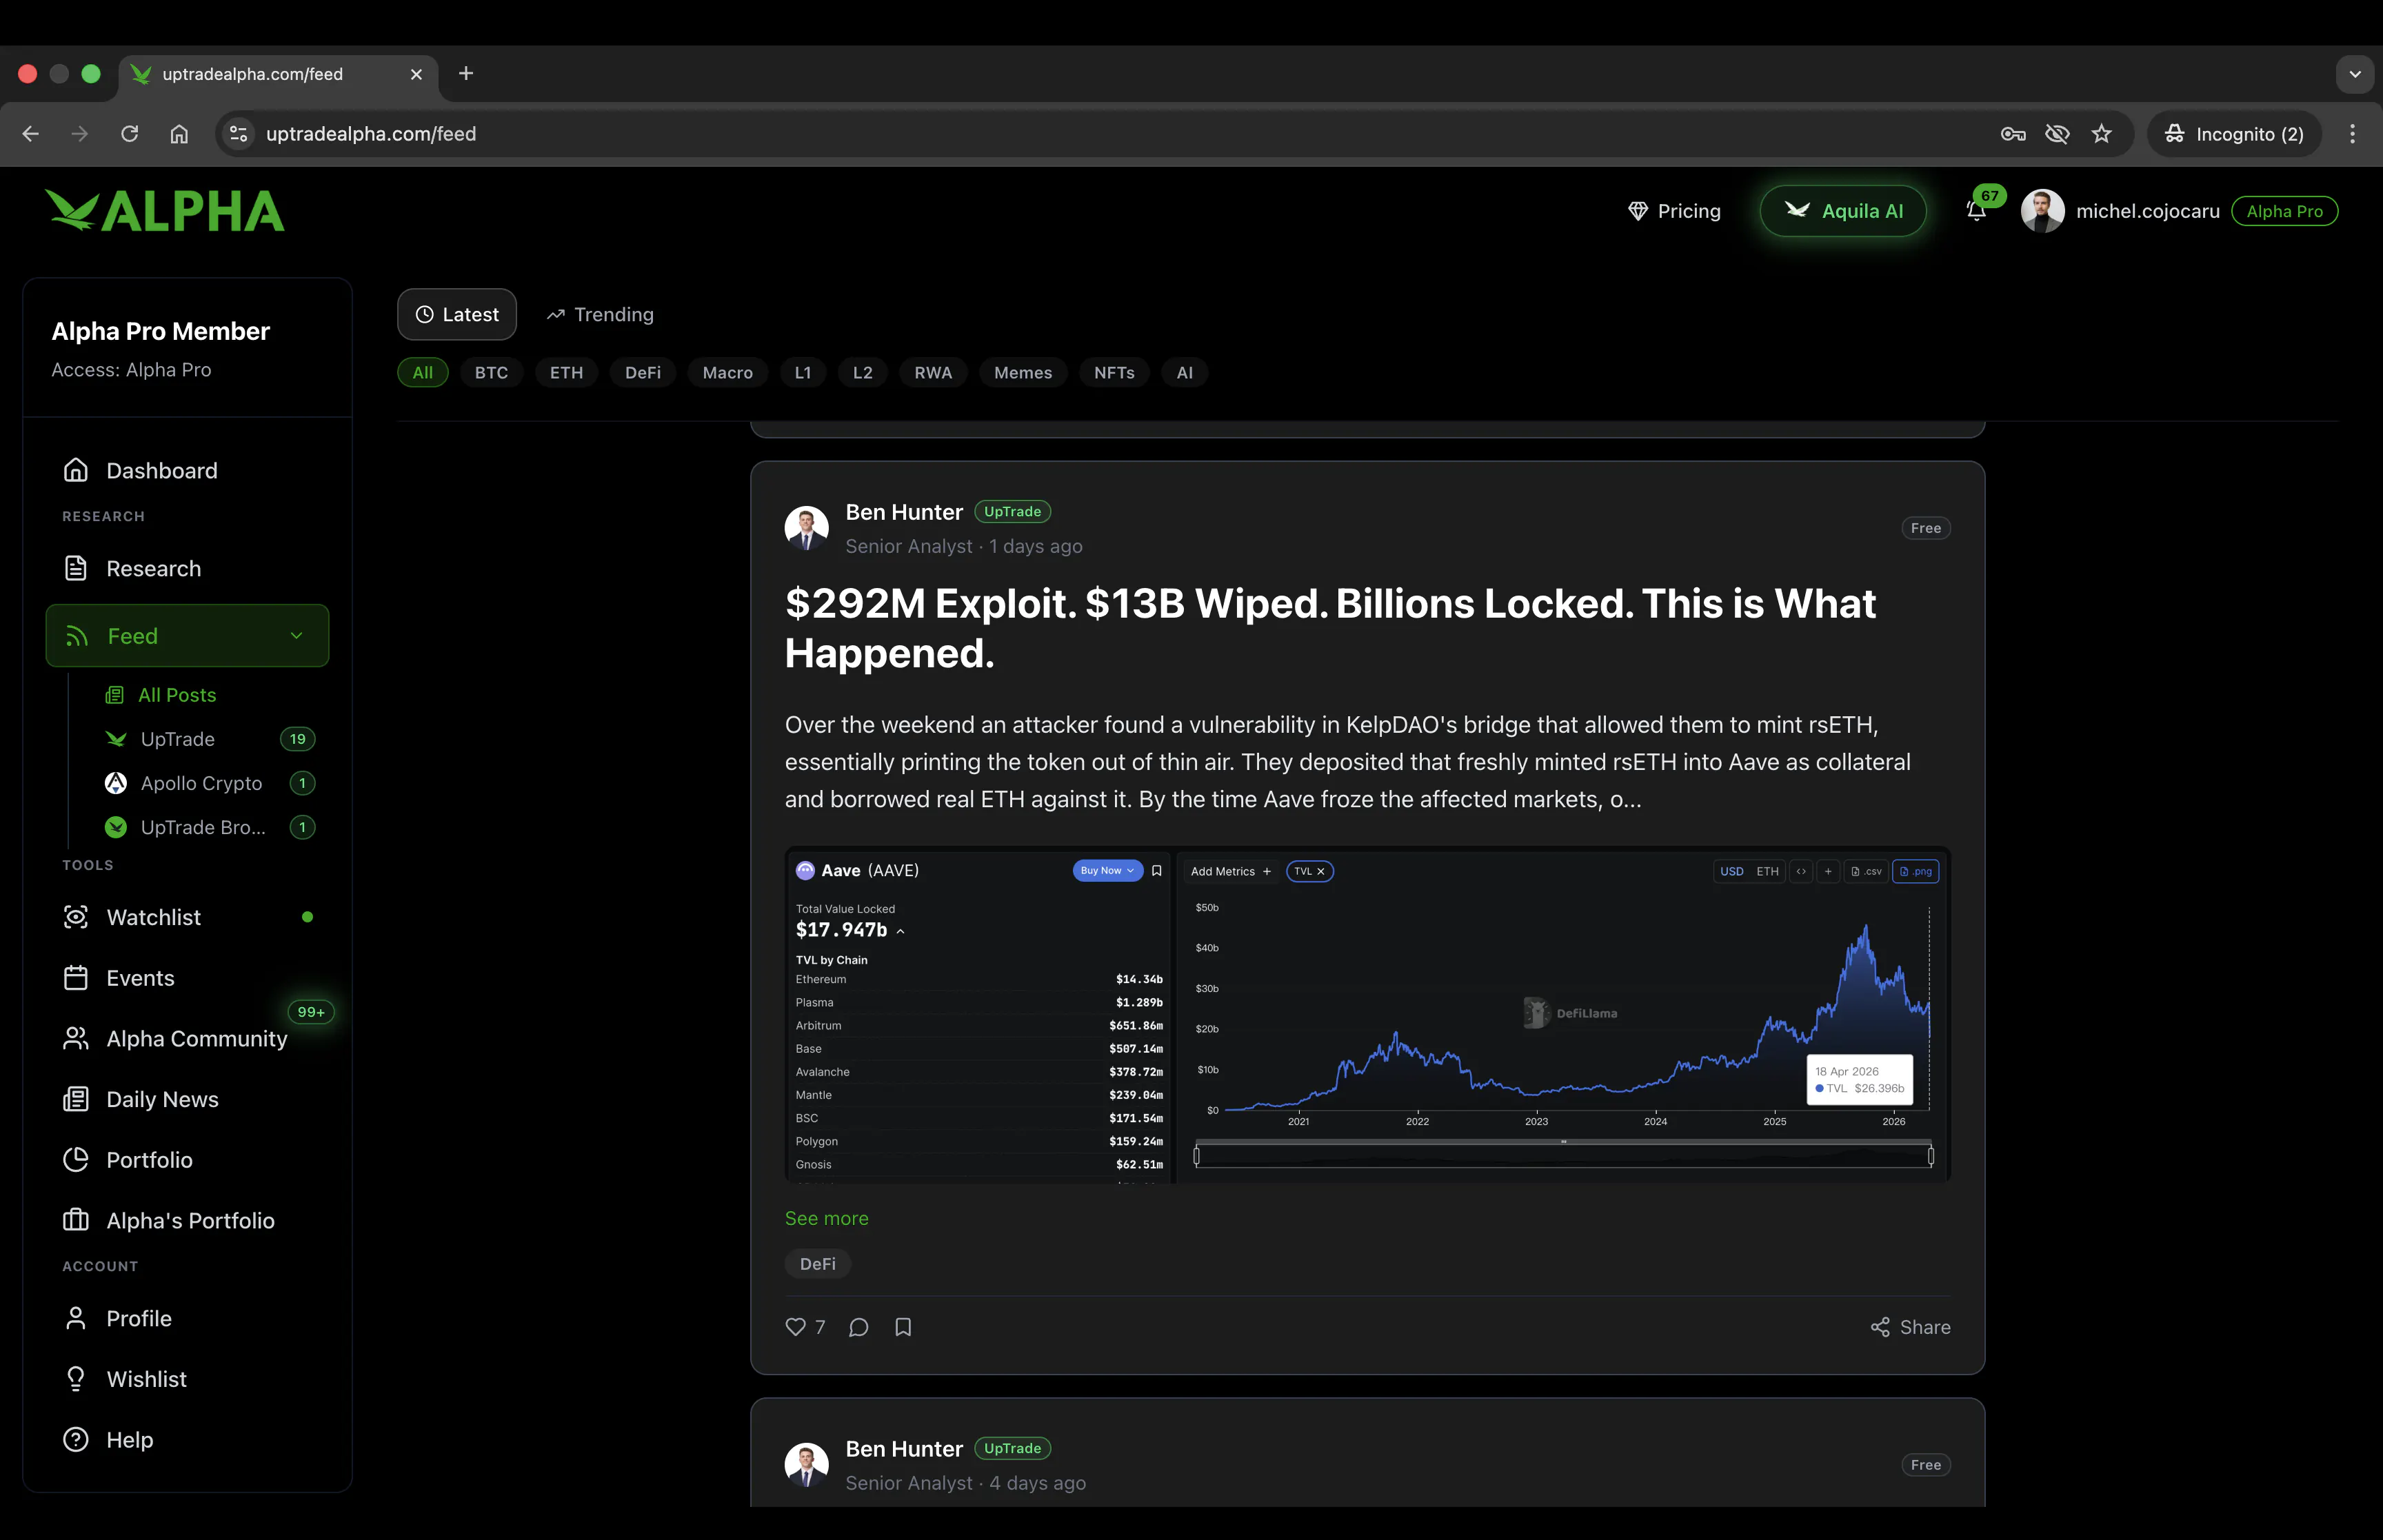This screenshot has width=2383, height=1540.
Task: Open the $292M Exploit post title
Action: [x=1330, y=628]
